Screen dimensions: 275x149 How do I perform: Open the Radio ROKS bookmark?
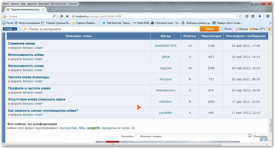[141, 23]
